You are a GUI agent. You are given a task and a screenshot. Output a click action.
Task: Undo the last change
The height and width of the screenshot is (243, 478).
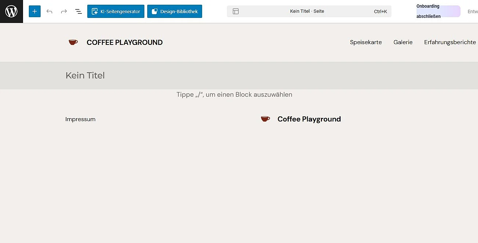point(49,11)
